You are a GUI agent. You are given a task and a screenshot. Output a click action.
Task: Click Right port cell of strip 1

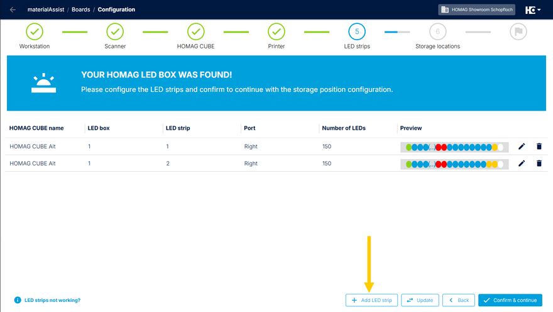click(251, 147)
